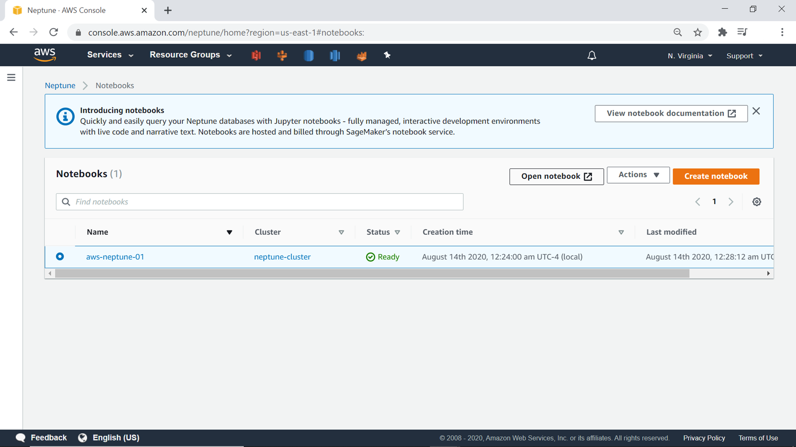This screenshot has height=447, width=796.
Task: Click the blue info circle icon
Action: tap(65, 117)
